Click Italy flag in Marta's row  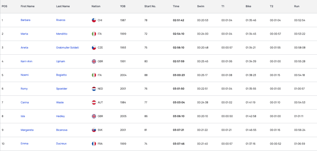[x=94, y=34]
